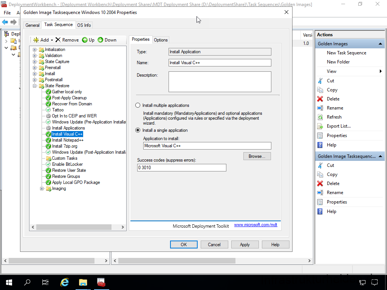Expand the Preinstall group
The height and width of the screenshot is (290, 387).
(35, 68)
